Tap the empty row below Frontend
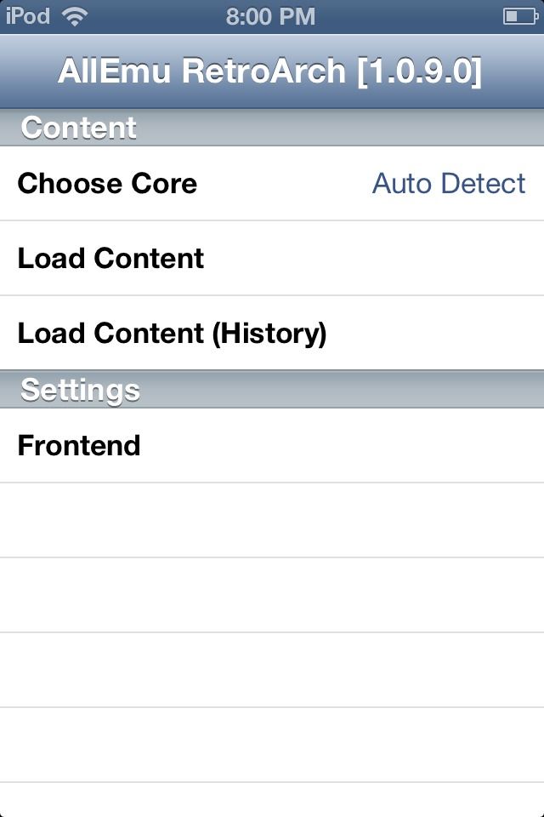 (272, 519)
